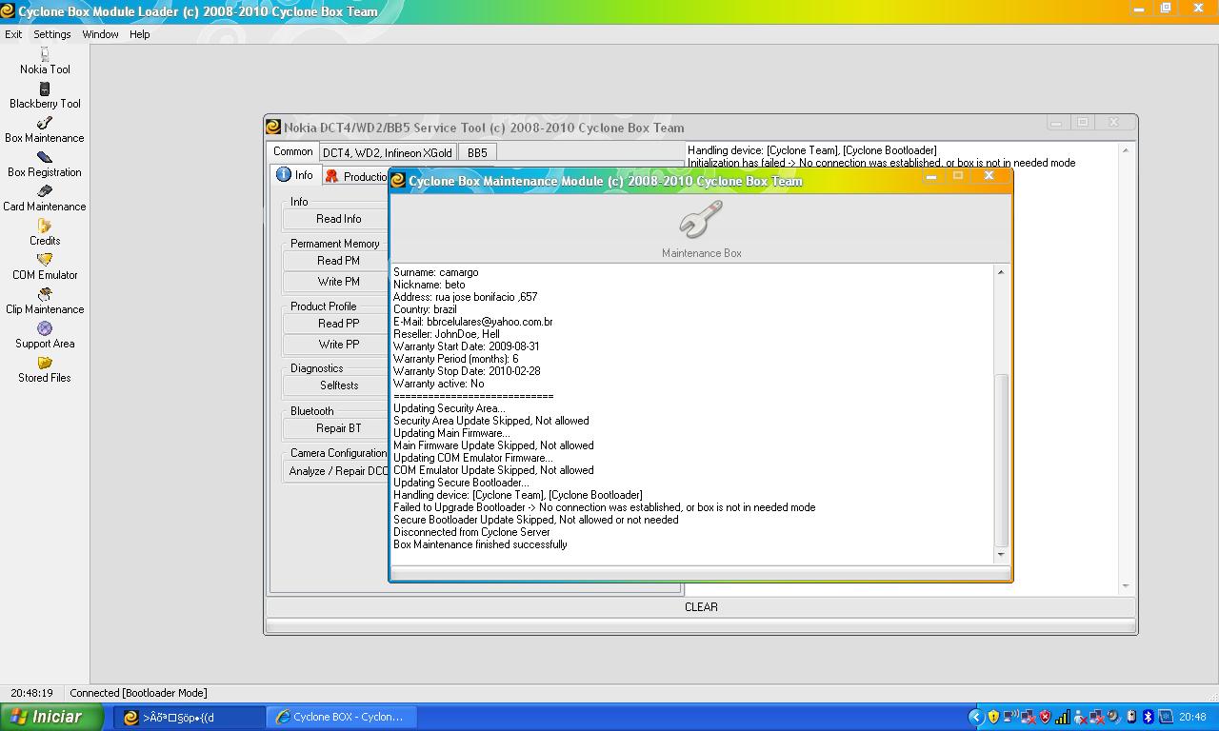Open the Settings menu

(x=51, y=34)
